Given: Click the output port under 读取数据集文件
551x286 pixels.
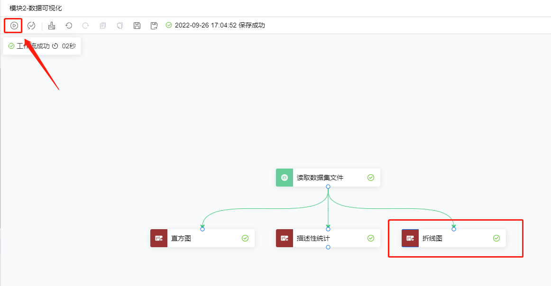Looking at the screenshot, I should [328, 187].
